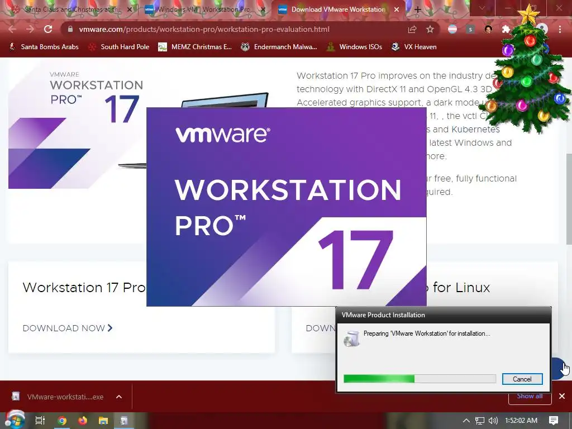Open the Windows Start menu
The width and height of the screenshot is (572, 429).
coord(15,420)
